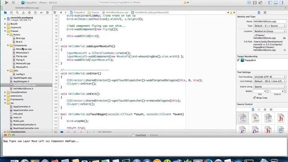Open the Object library icon
This screenshot has width=288, height=162.
[x=265, y=110]
